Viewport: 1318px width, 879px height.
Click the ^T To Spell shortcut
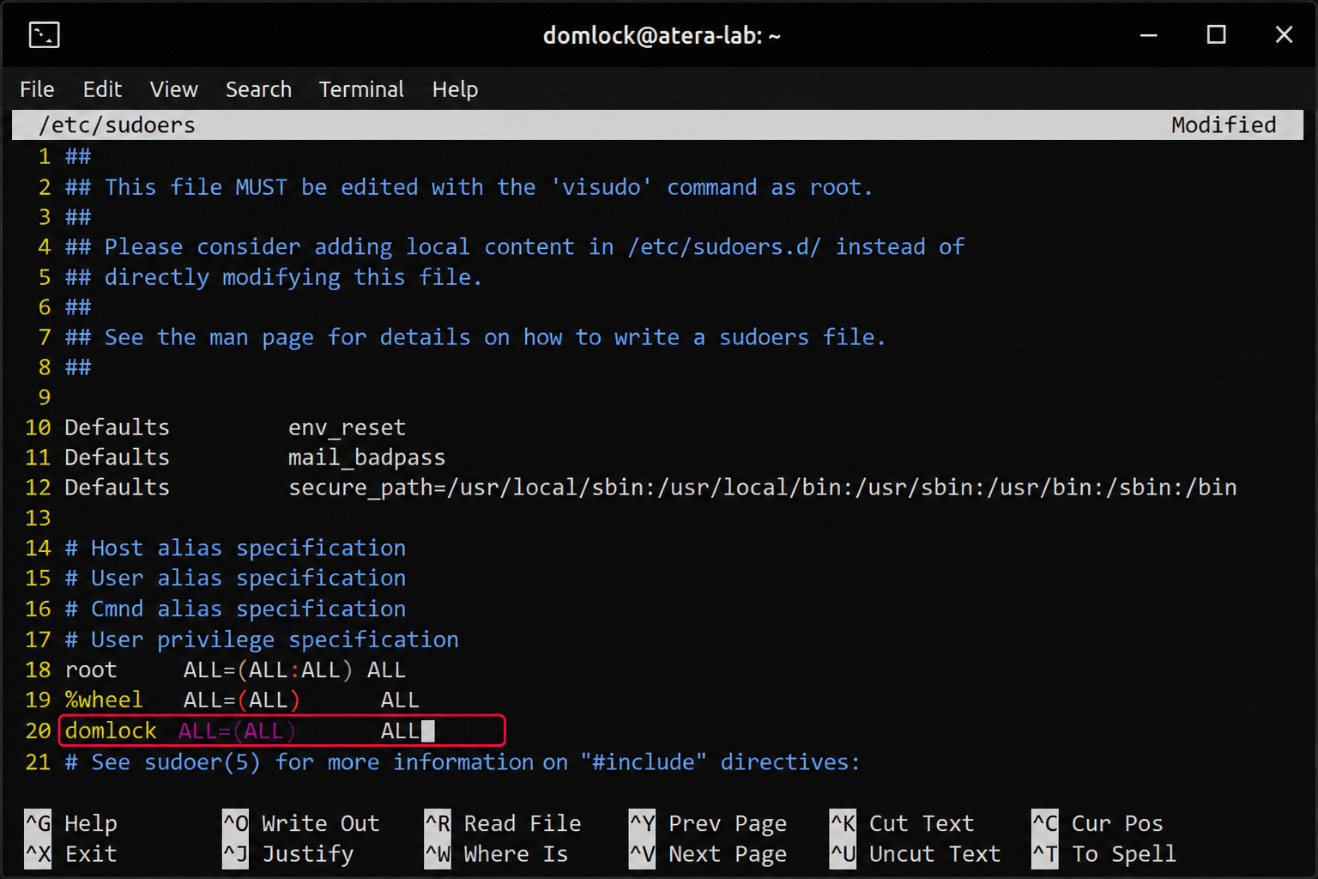1103,854
